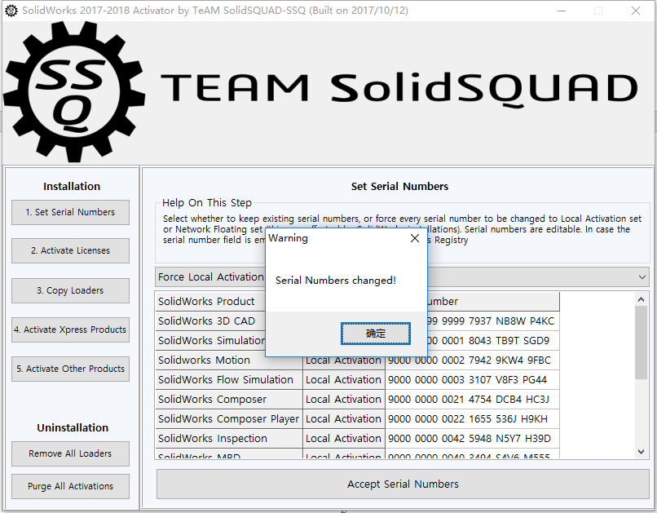This screenshot has height=513, width=657.
Task: Open 2. Activate Licenses step
Action: (x=70, y=250)
